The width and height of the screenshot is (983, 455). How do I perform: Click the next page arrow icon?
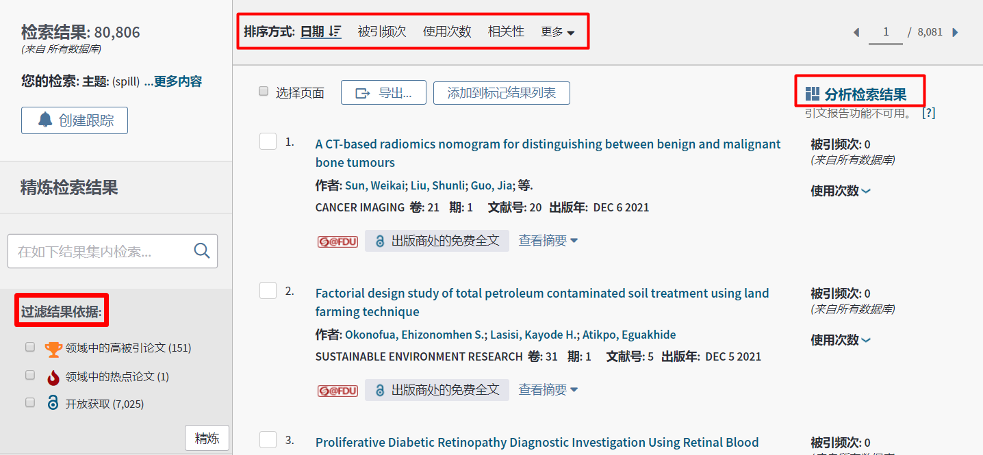[x=956, y=32]
